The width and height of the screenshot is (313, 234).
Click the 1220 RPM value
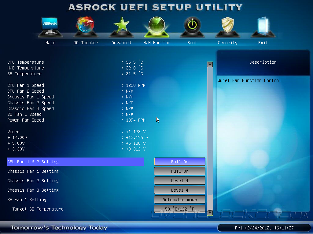point(136,85)
